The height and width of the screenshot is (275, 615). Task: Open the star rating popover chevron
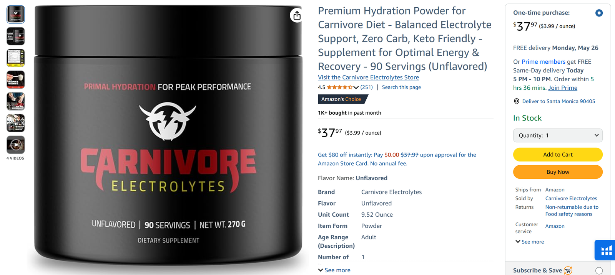356,87
